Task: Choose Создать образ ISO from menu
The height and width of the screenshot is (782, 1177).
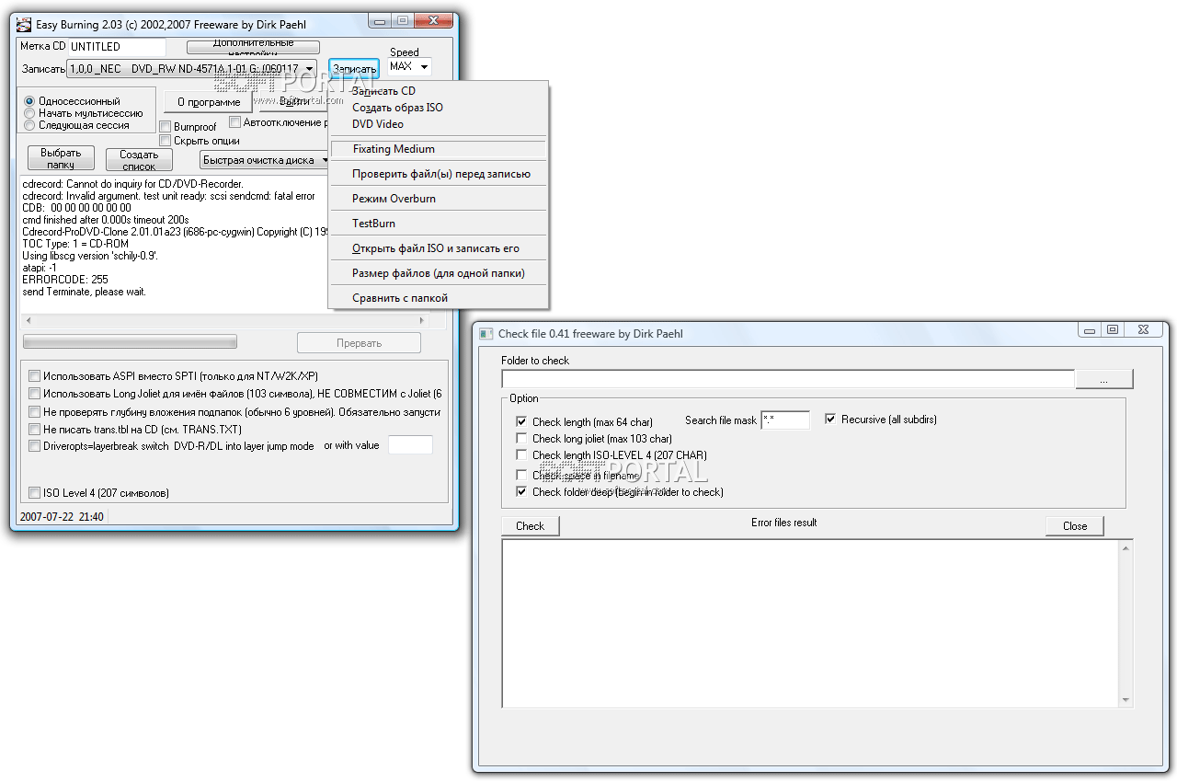Action: point(397,108)
